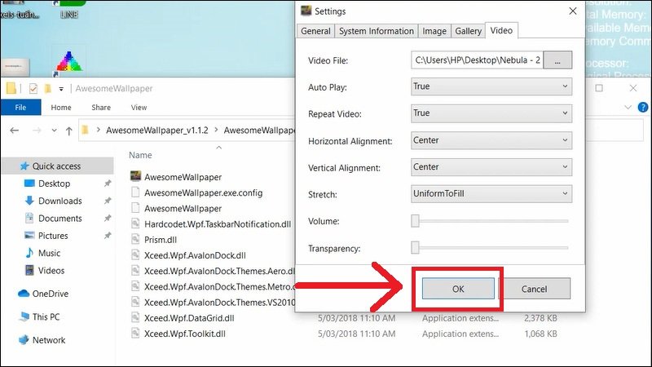
Task: Click the Volume slider handle
Action: coord(416,221)
